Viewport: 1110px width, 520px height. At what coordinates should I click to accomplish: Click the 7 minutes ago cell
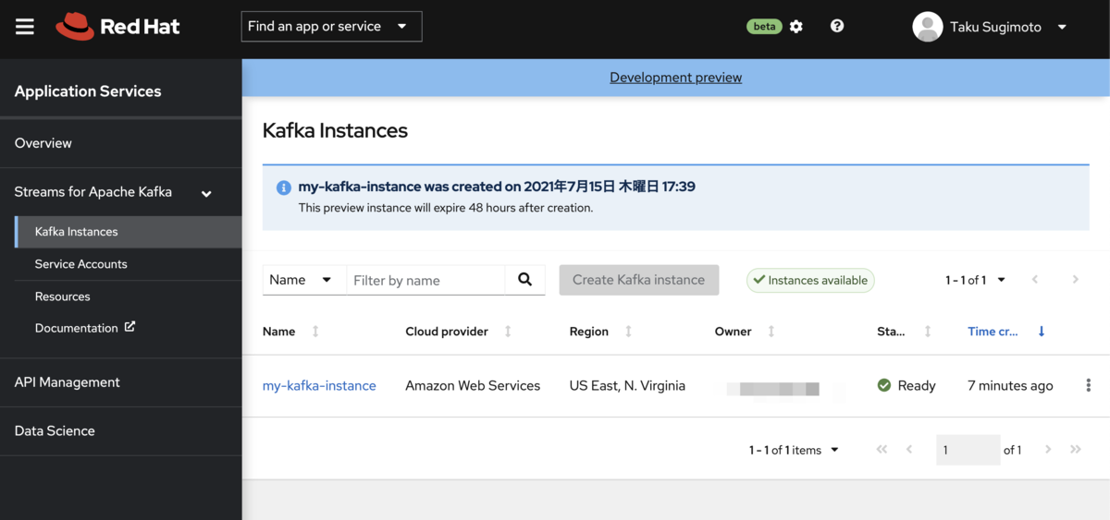(1010, 386)
